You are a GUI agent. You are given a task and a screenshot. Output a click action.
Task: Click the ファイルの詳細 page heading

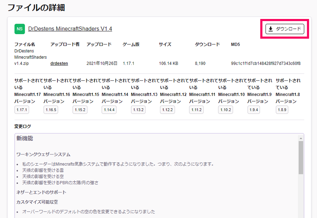coord(36,8)
